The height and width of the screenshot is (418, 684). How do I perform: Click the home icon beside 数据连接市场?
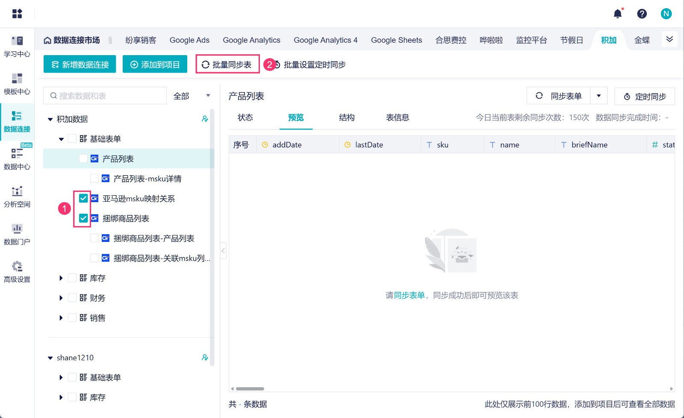pyautogui.click(x=47, y=40)
